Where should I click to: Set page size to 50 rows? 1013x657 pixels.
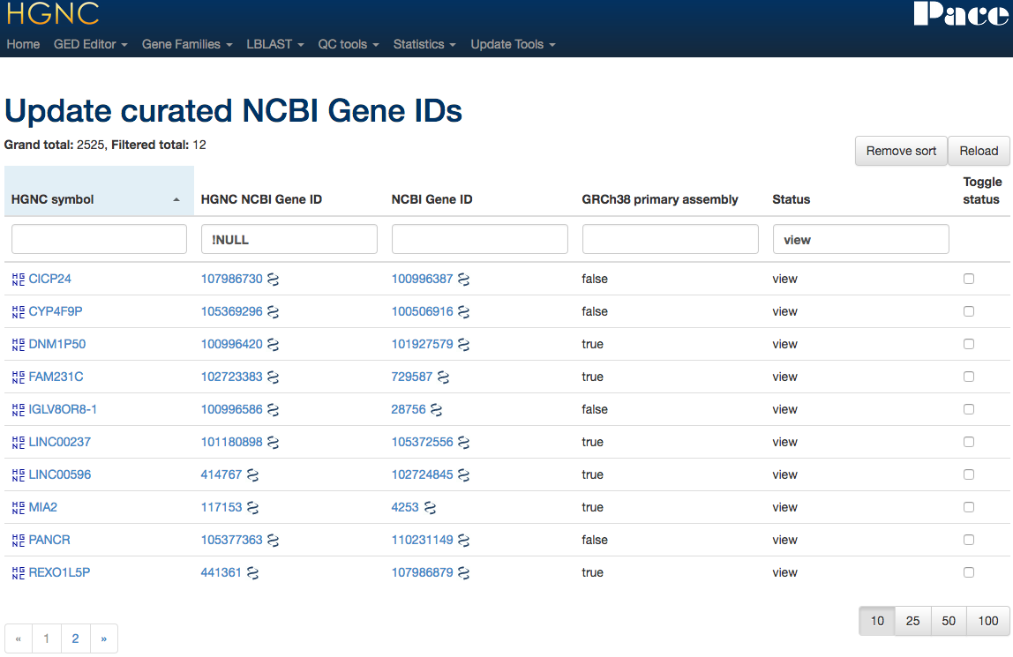(949, 621)
